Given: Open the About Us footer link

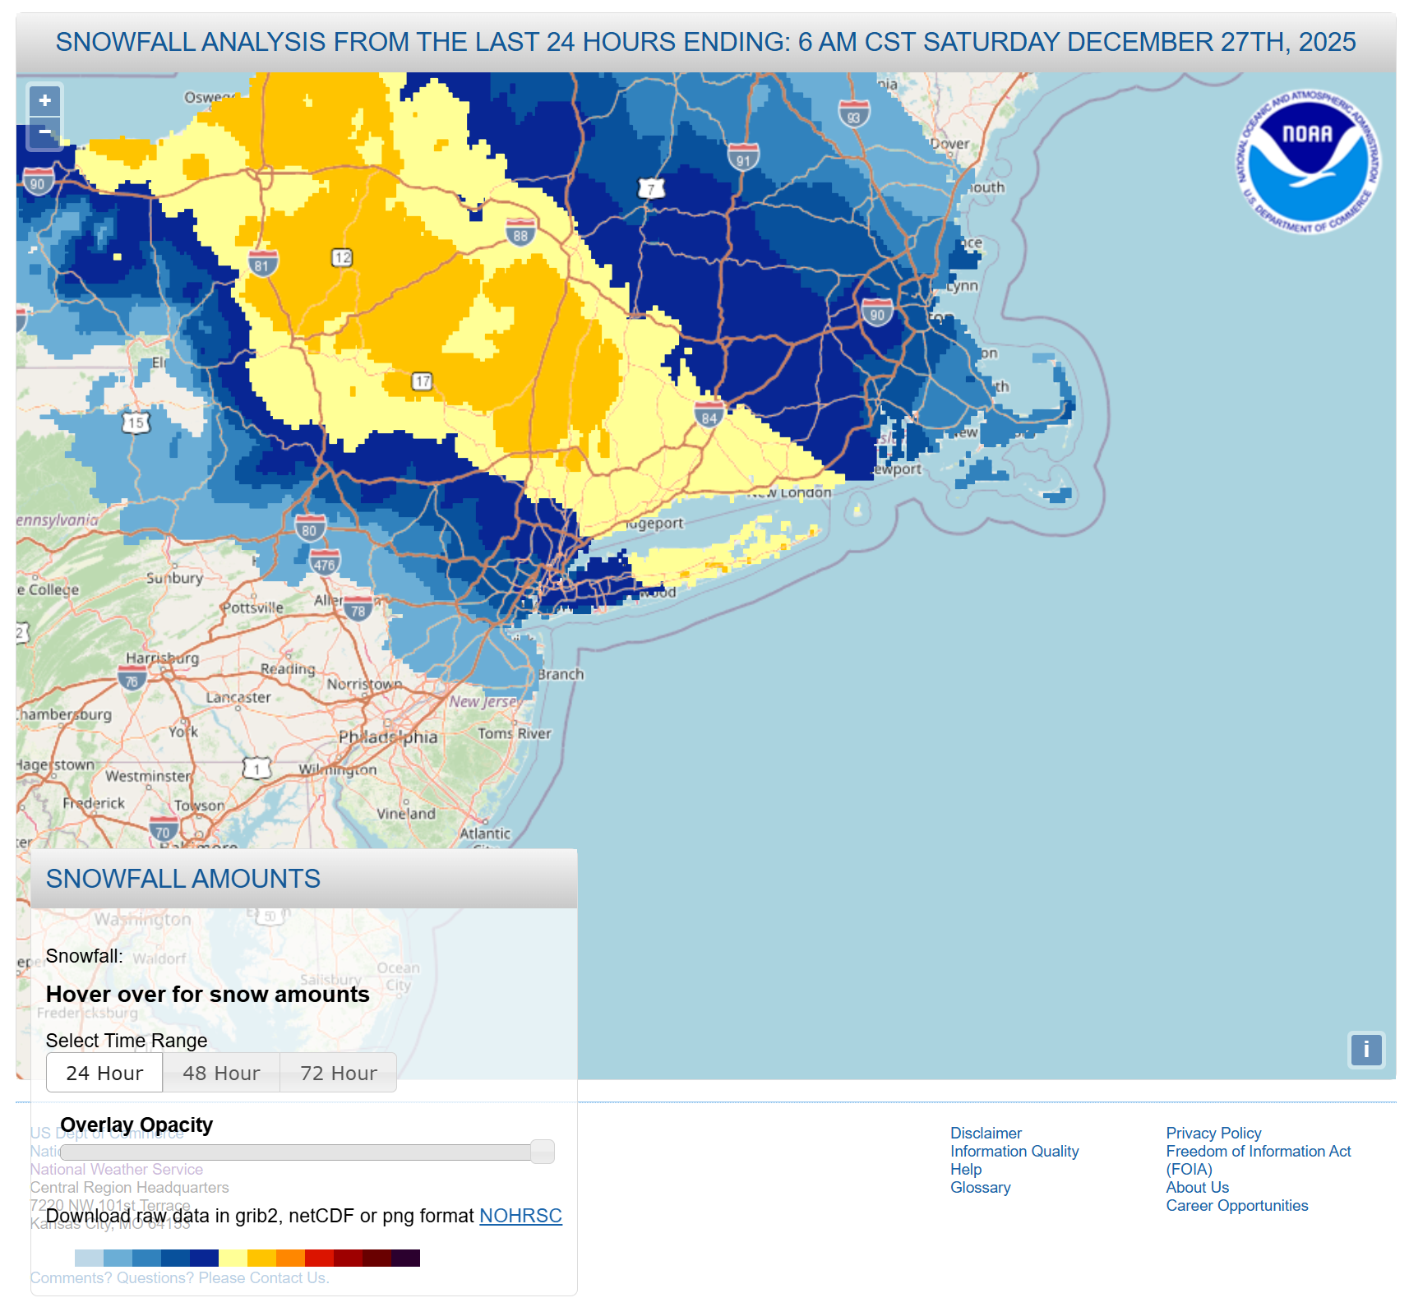Looking at the screenshot, I should pos(1197,1187).
